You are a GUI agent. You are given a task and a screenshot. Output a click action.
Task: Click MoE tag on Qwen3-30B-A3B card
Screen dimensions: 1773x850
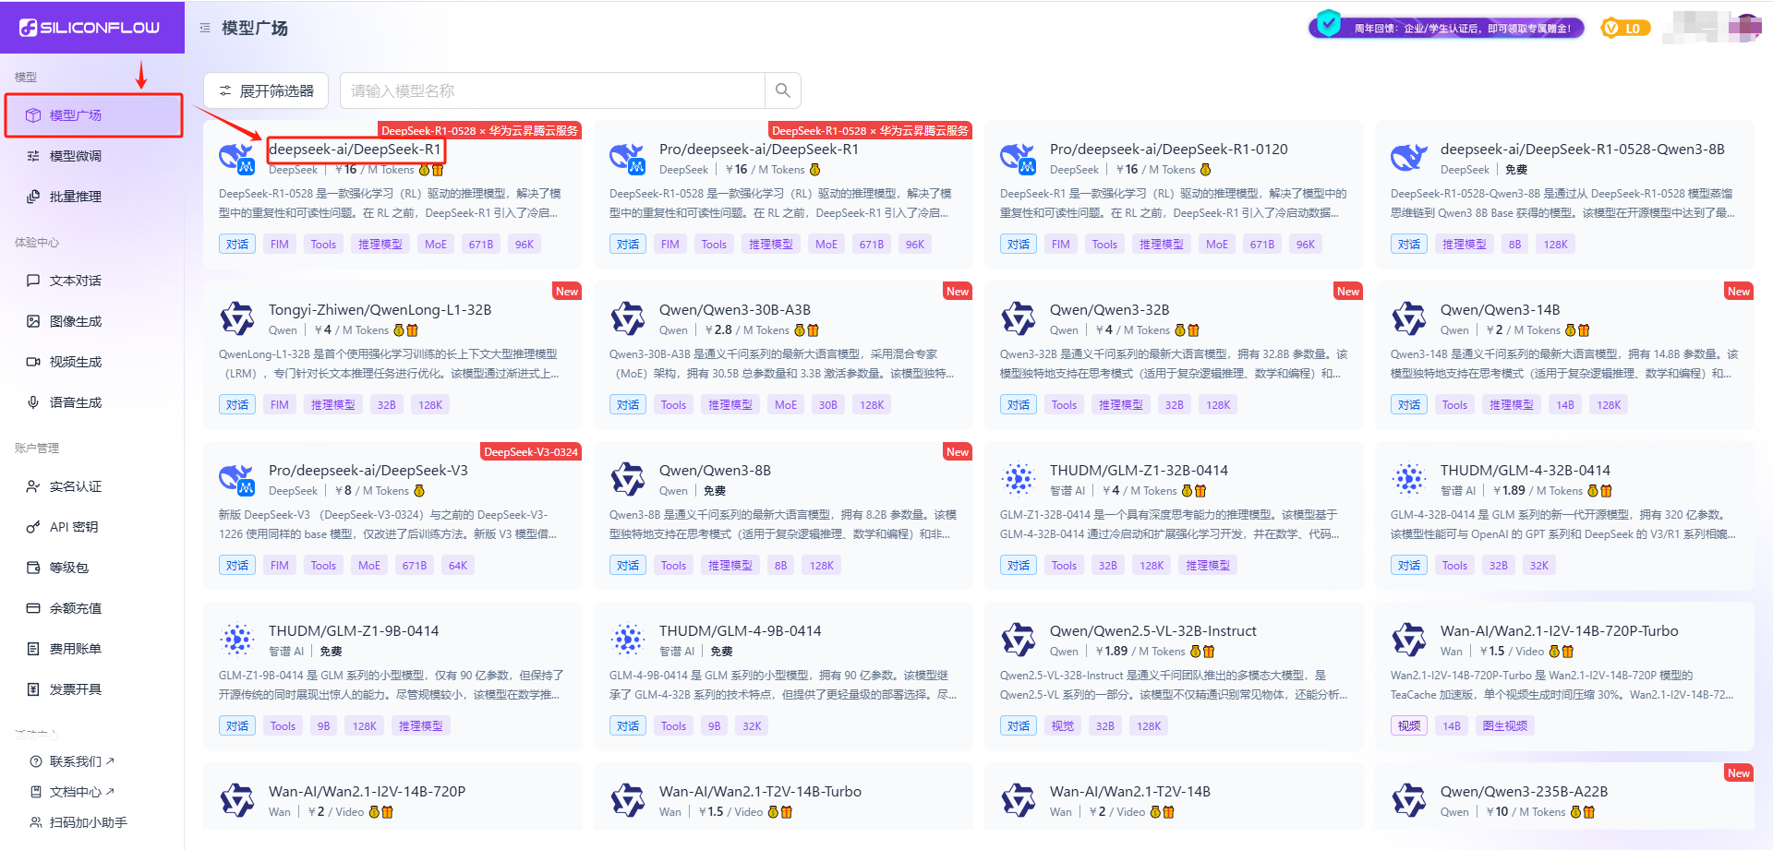coord(786,404)
